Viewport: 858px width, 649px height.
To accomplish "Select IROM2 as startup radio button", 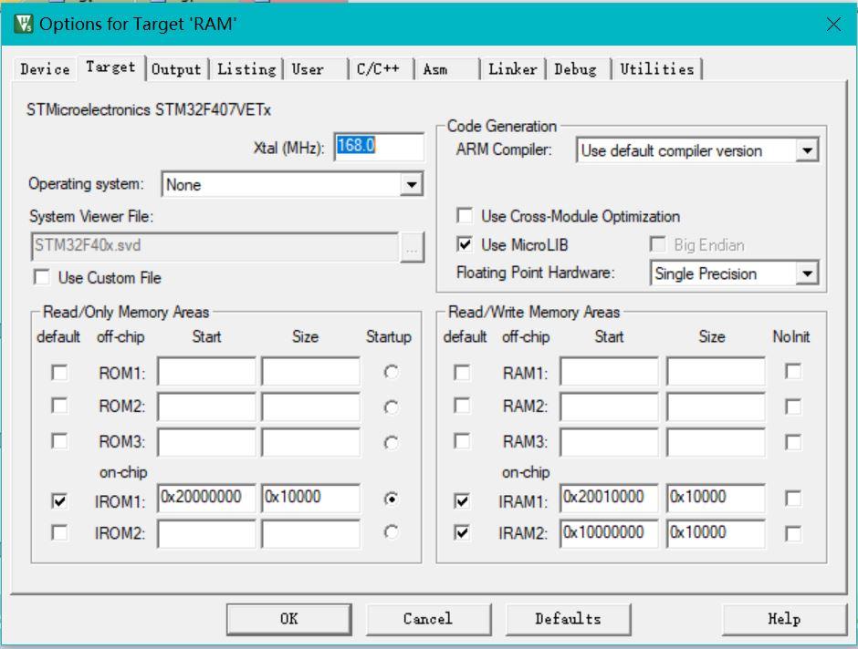I will pyautogui.click(x=391, y=532).
